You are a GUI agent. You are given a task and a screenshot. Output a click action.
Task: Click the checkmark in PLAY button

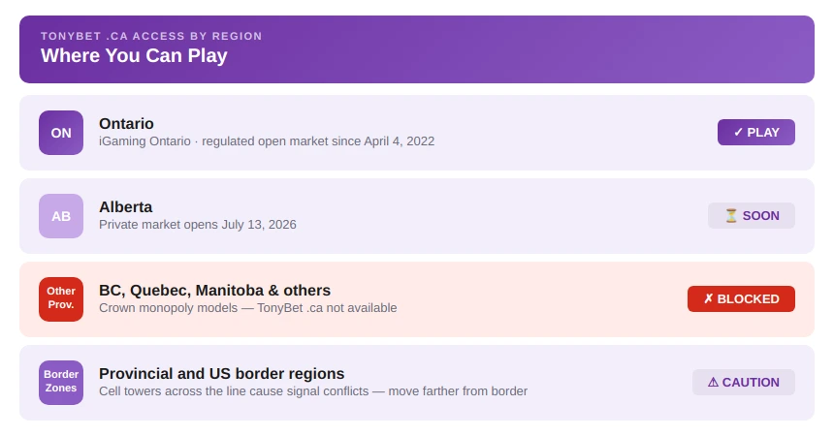(x=738, y=133)
